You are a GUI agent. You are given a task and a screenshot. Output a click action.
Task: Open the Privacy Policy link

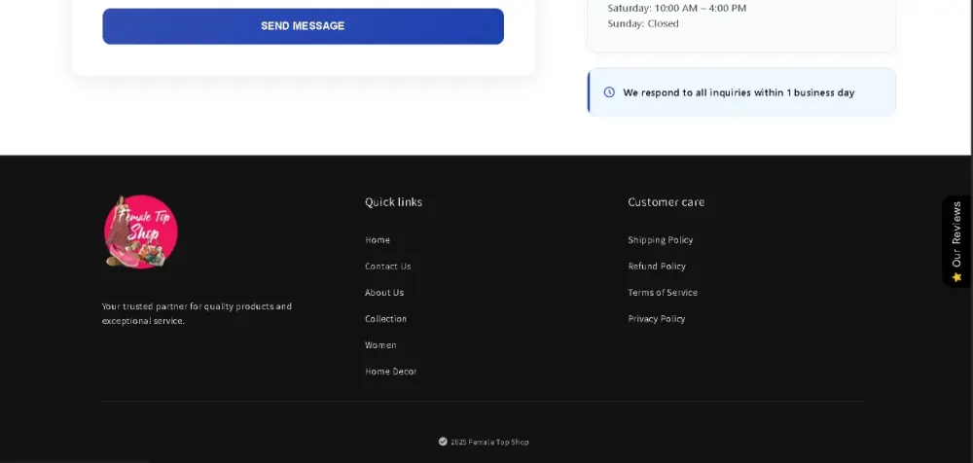tap(657, 319)
